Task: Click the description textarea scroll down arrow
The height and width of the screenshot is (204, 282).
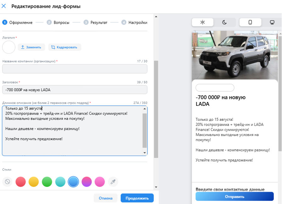Action: click(x=144, y=153)
